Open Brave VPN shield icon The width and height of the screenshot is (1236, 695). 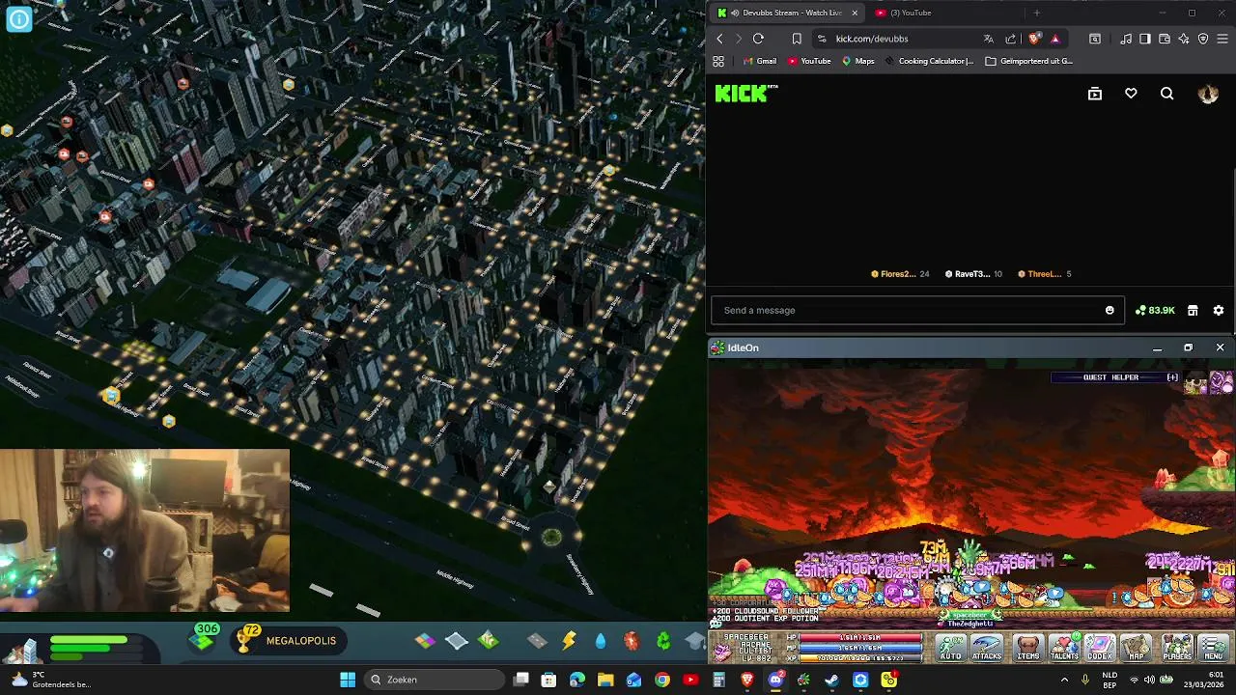click(x=1203, y=39)
